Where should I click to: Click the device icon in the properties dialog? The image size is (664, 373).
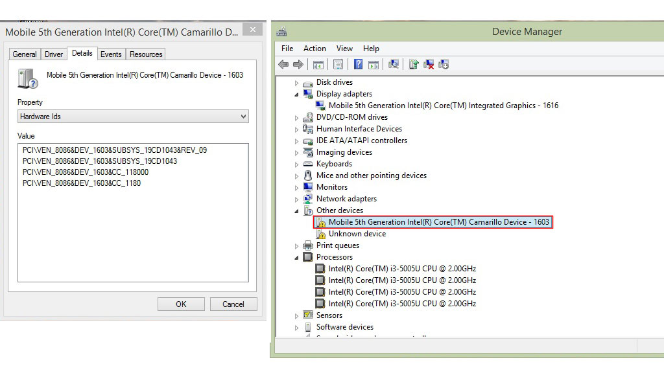[x=27, y=78]
